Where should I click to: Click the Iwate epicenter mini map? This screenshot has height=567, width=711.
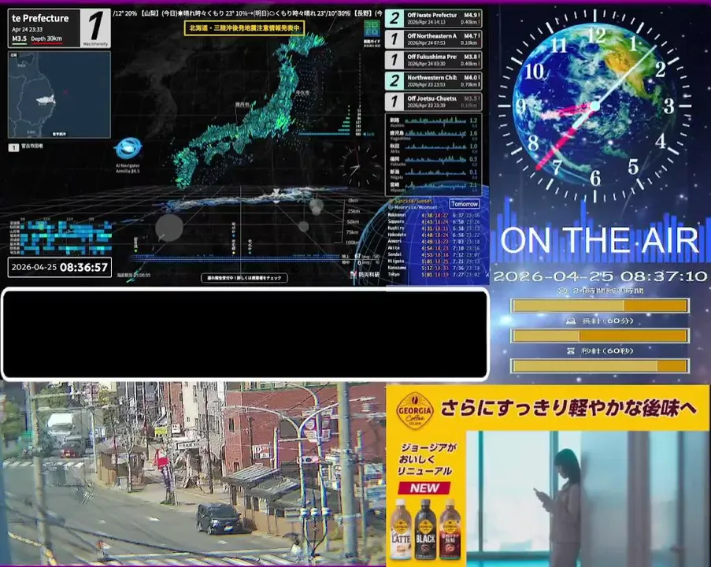click(x=59, y=94)
